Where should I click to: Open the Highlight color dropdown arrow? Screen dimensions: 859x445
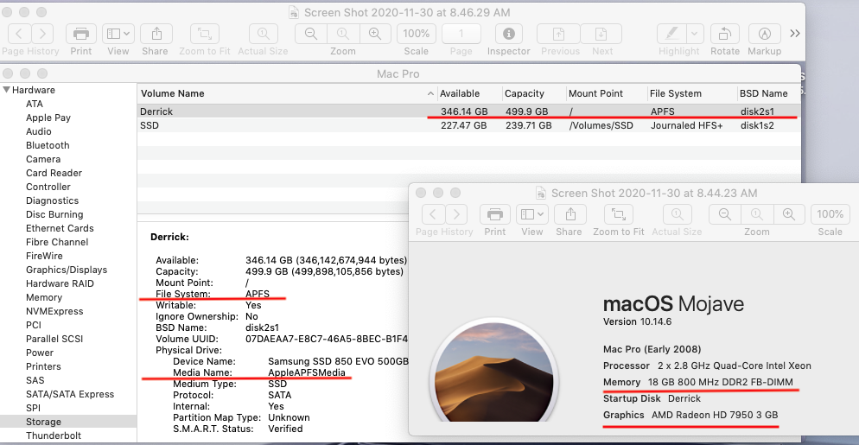694,34
